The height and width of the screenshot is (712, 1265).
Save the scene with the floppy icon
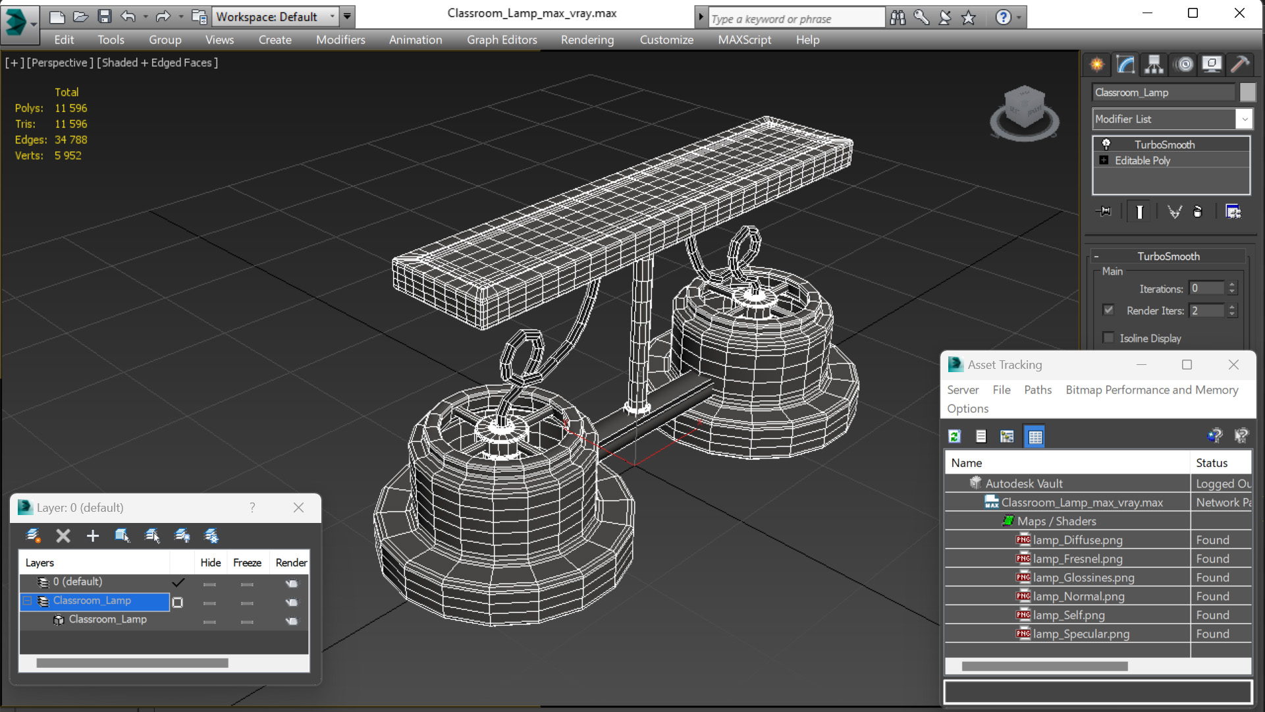point(105,17)
